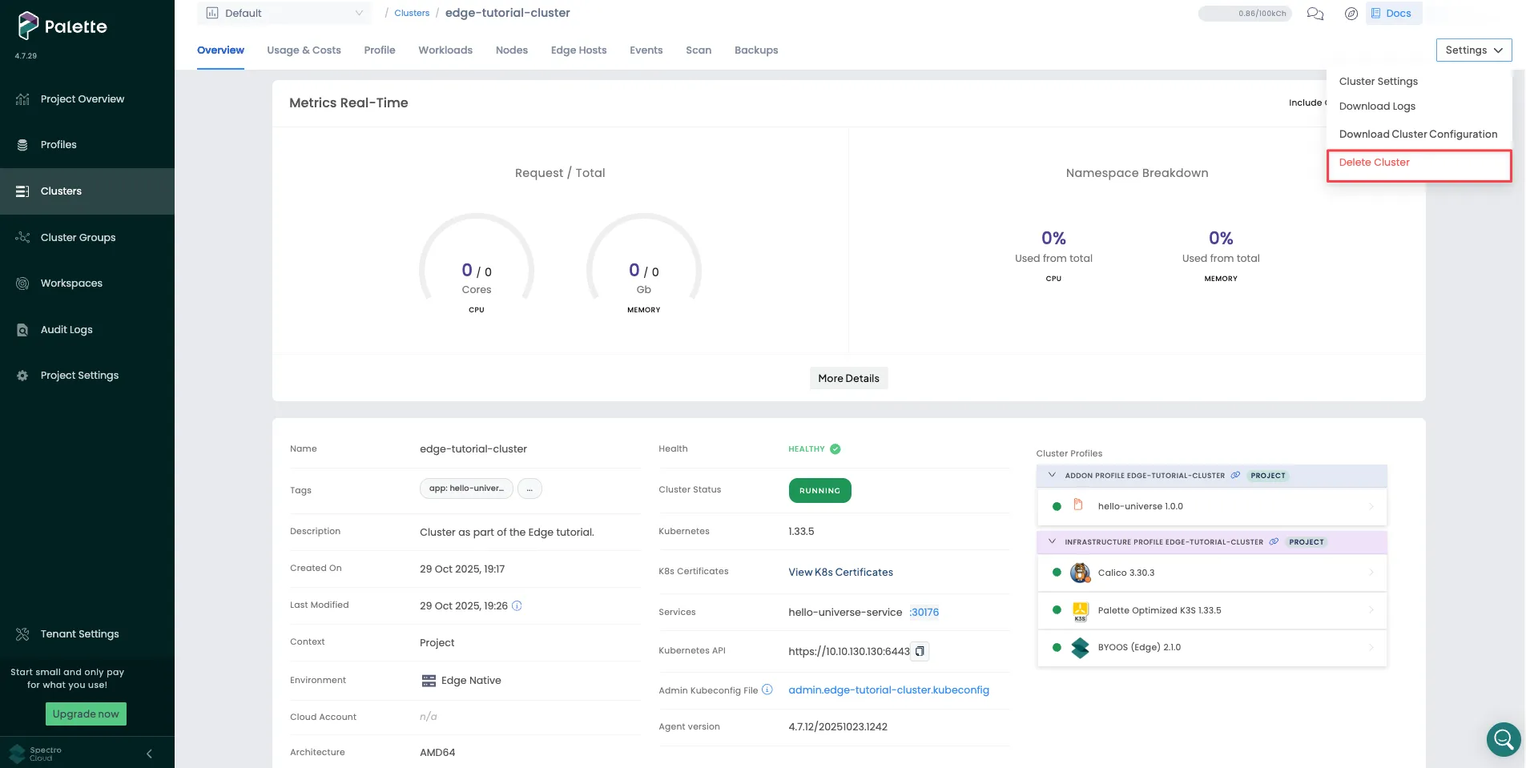The width and height of the screenshot is (1526, 768).
Task: Select the Project Settings gear icon
Action: click(22, 375)
